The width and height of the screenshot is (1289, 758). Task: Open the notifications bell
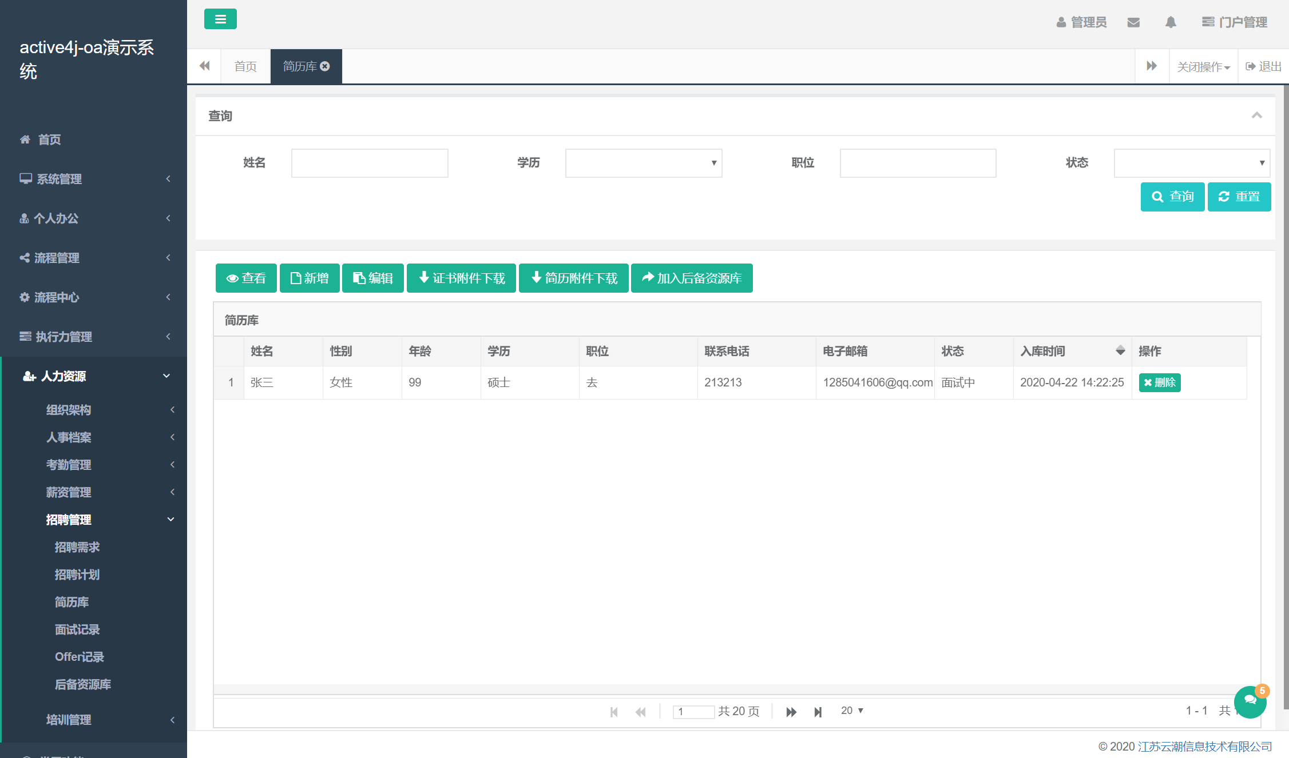point(1171,22)
